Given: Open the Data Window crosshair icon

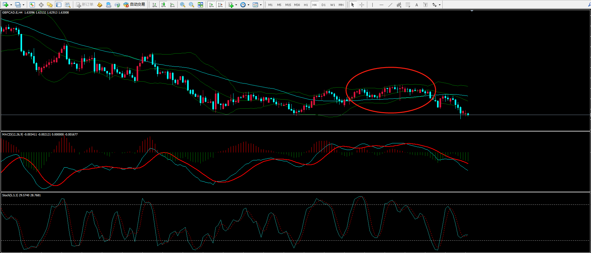Looking at the screenshot, I should (x=41, y=5).
